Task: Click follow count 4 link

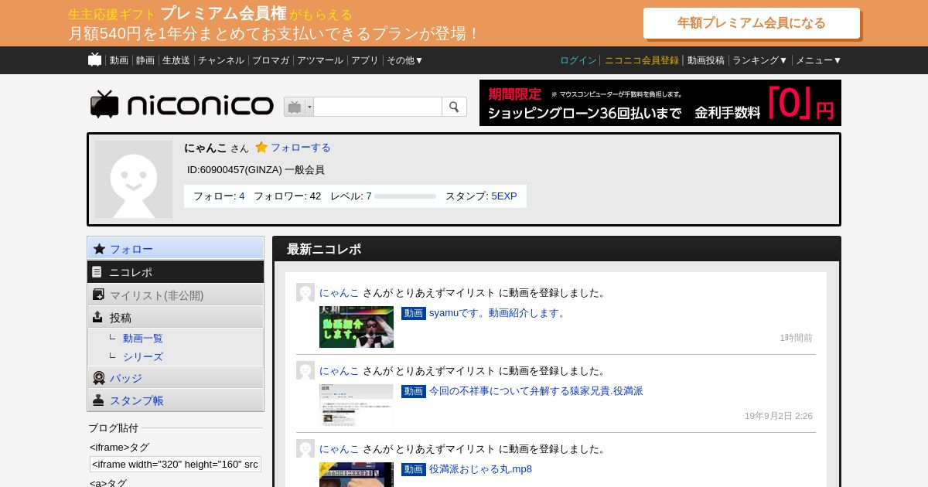Action: tap(242, 196)
